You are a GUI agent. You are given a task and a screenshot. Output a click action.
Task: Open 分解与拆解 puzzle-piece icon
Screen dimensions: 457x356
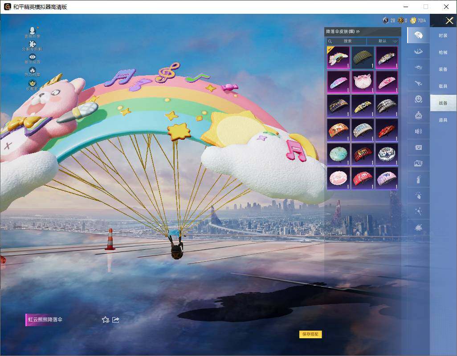[33, 44]
